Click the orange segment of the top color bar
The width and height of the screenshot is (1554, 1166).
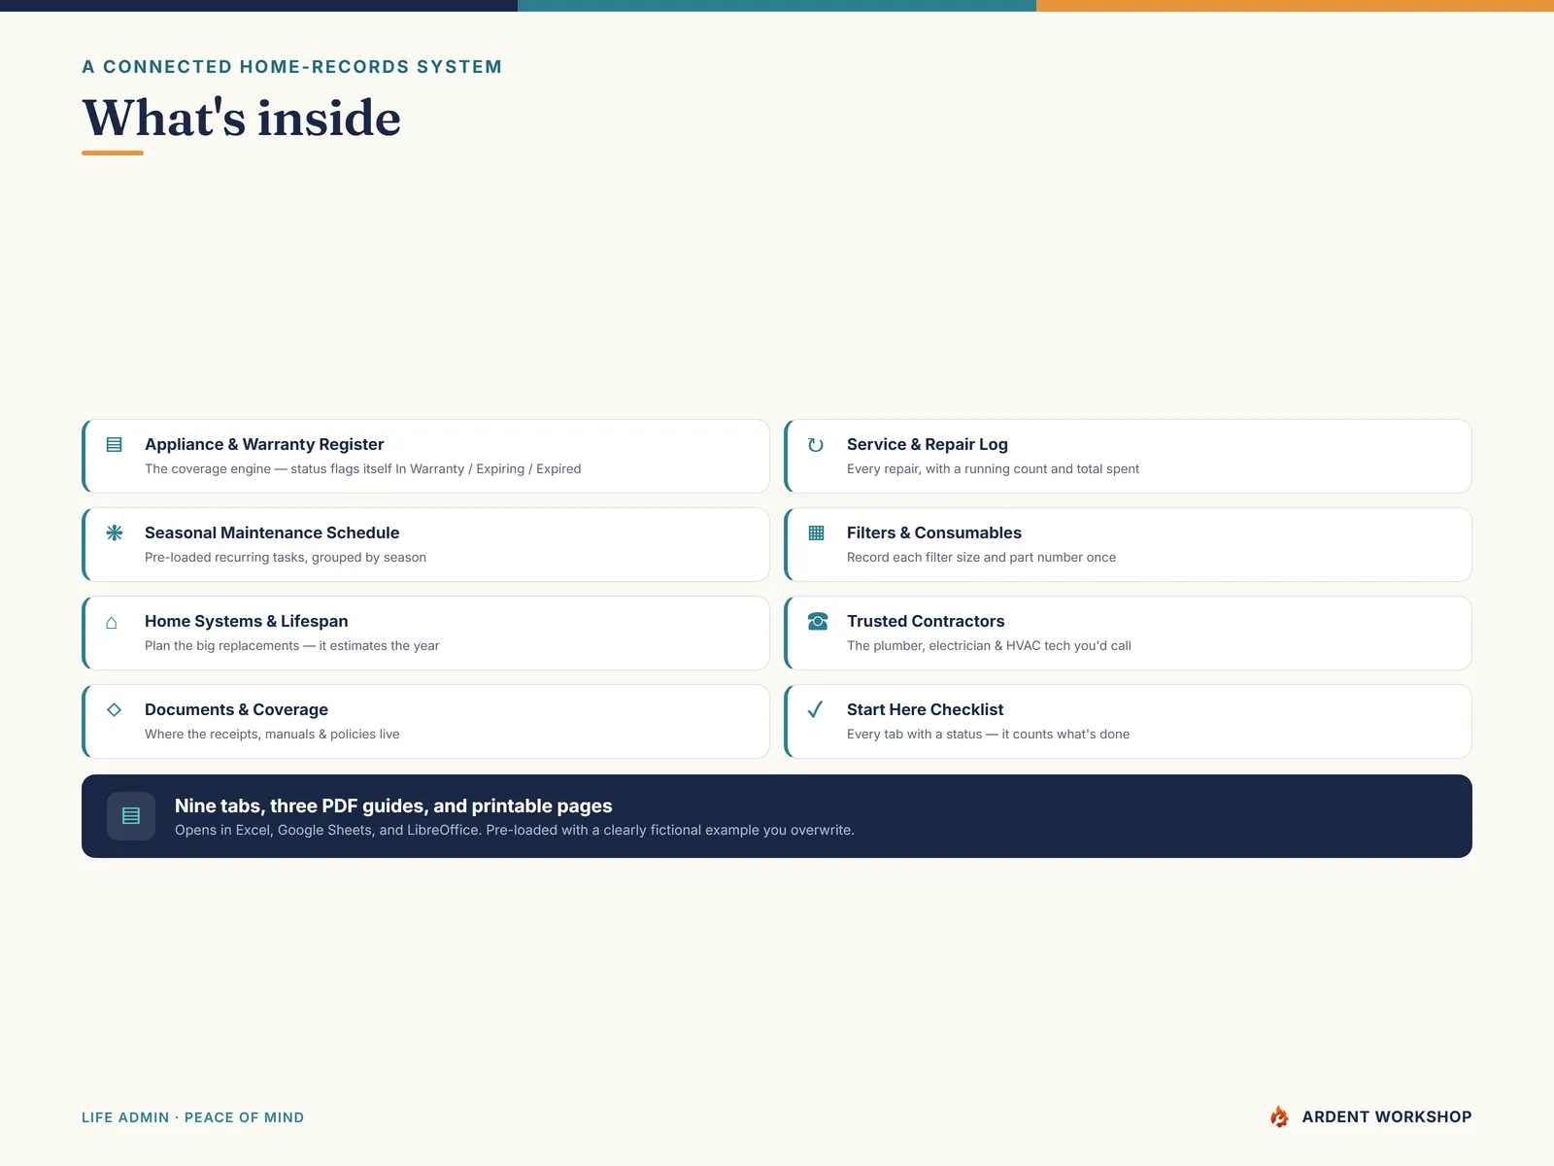pos(1295,6)
